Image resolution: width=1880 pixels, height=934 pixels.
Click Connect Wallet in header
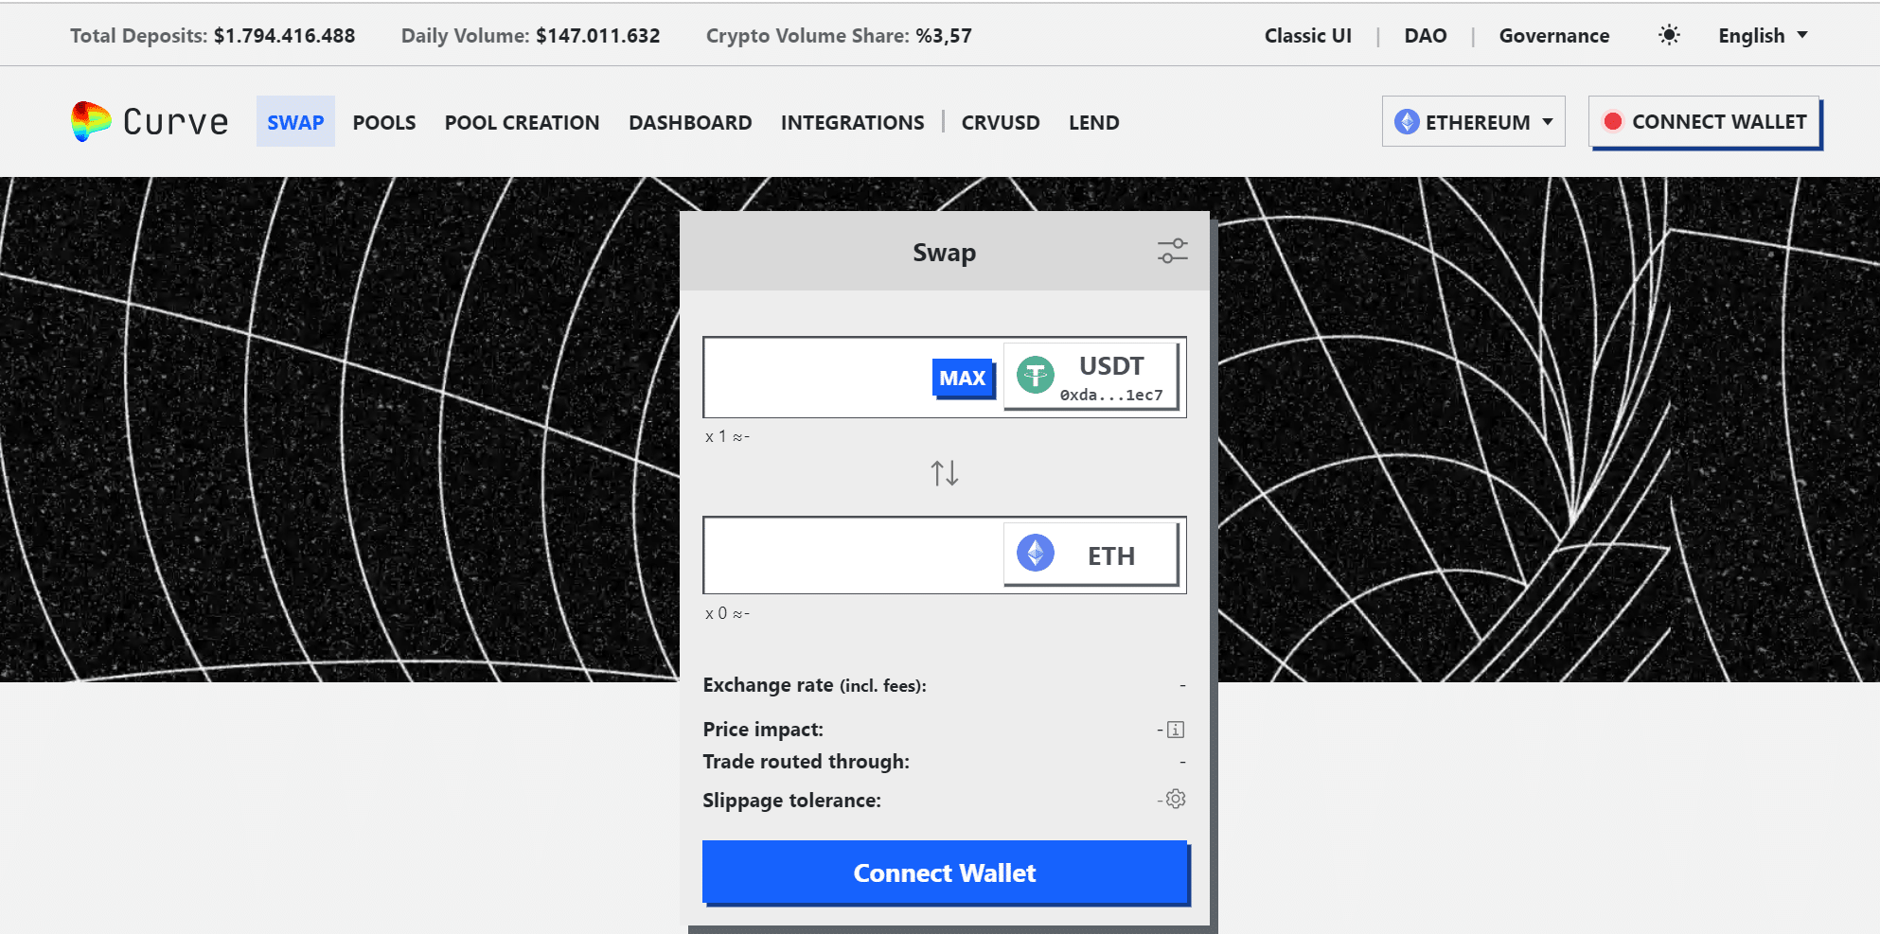pyautogui.click(x=1705, y=122)
